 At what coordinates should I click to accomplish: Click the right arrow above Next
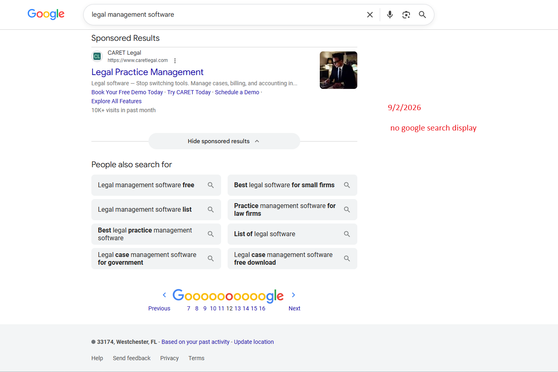(293, 295)
